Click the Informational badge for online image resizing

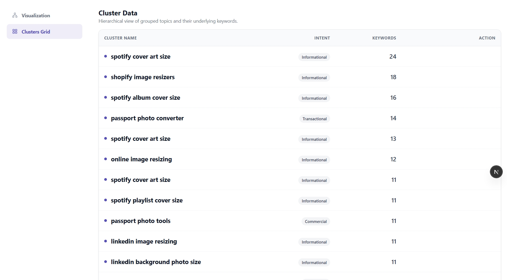[314, 160]
